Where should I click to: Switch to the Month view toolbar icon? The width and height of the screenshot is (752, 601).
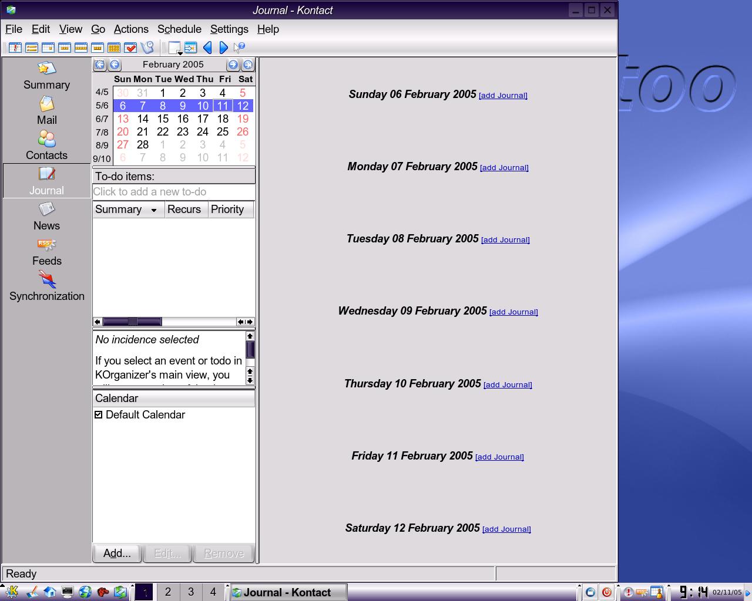(x=114, y=48)
